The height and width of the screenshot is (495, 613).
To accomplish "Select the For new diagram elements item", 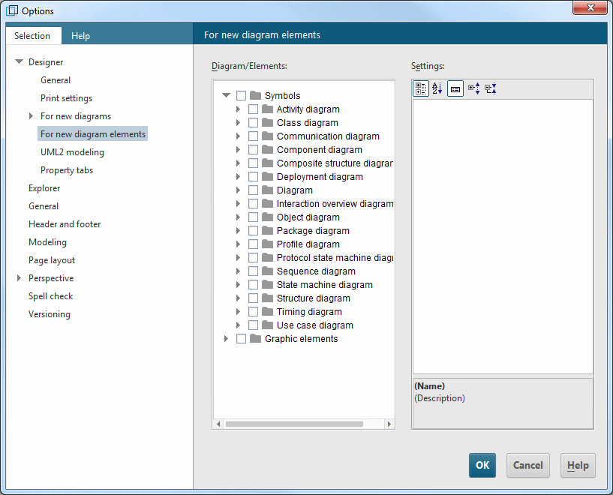I will pyautogui.click(x=92, y=133).
